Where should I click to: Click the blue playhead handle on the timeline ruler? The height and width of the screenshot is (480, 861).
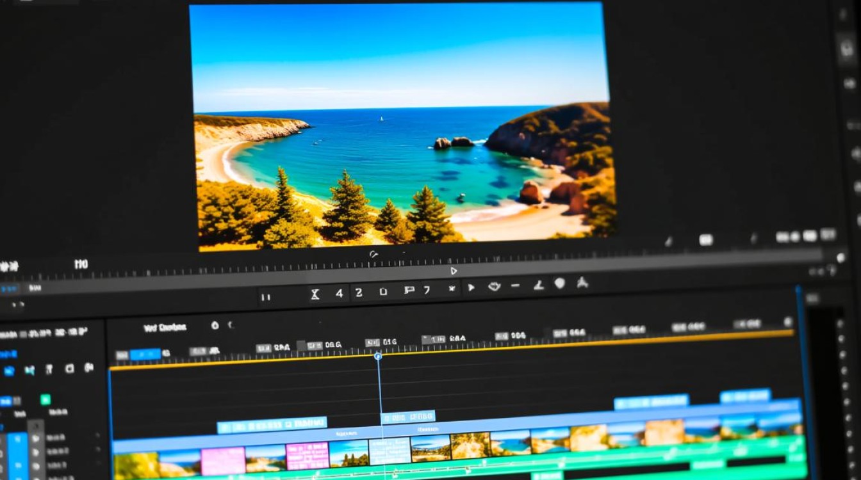(378, 356)
